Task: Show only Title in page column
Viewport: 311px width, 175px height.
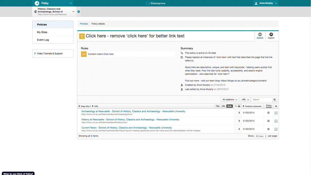Action: coord(217,106)
